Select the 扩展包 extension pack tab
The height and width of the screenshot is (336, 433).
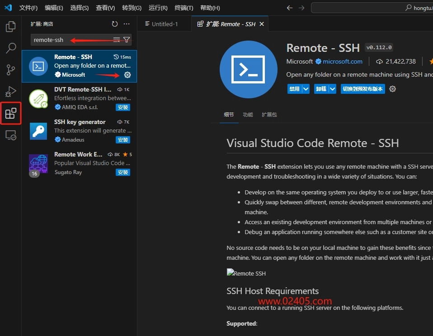(269, 115)
